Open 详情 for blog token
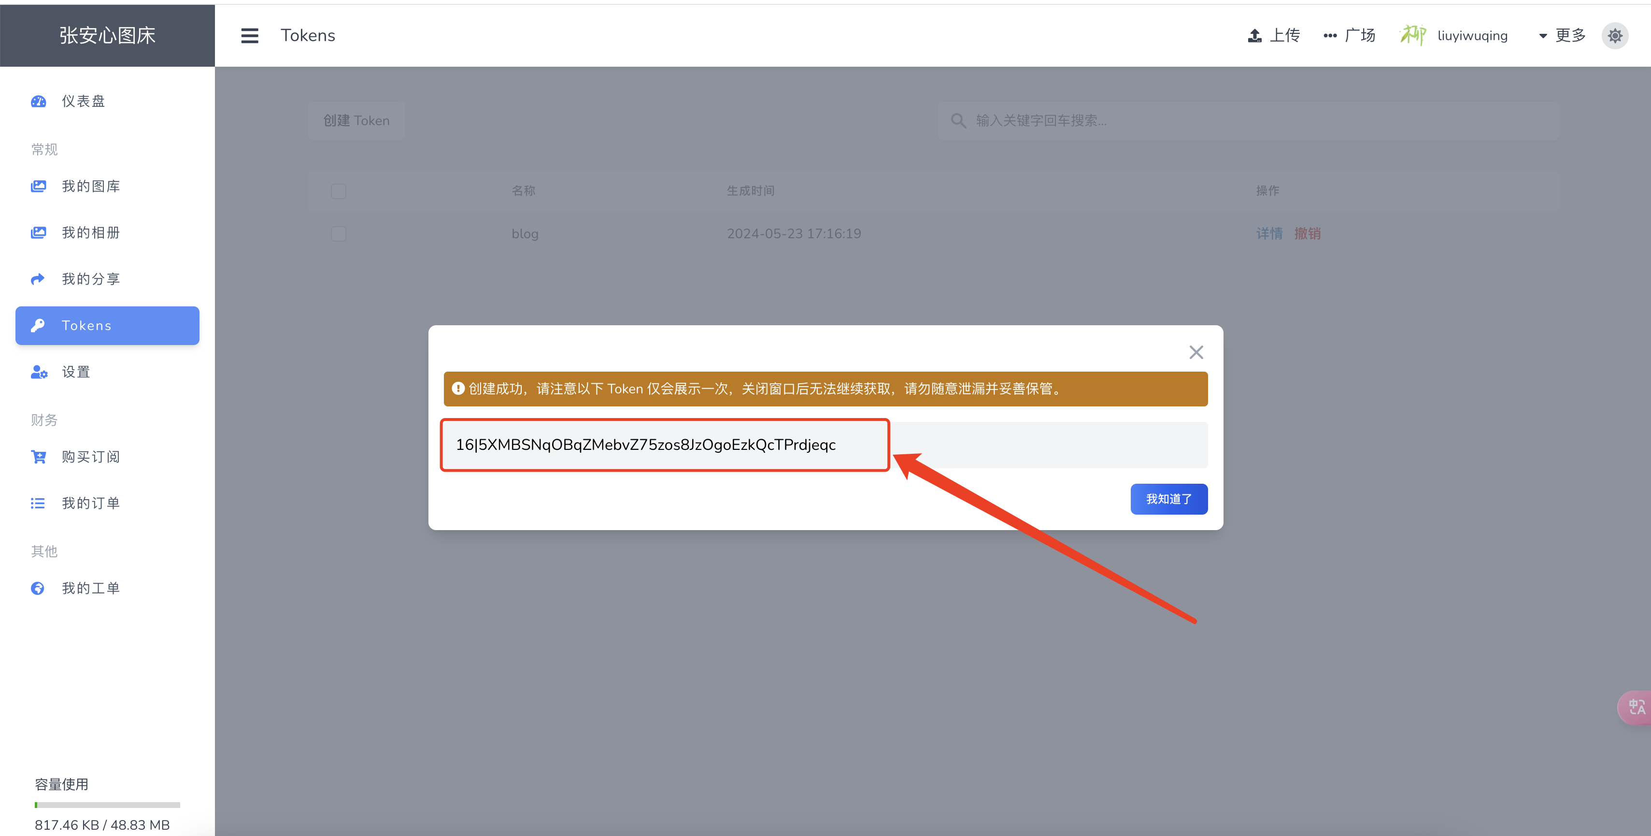Viewport: 1651px width, 836px height. (x=1269, y=233)
